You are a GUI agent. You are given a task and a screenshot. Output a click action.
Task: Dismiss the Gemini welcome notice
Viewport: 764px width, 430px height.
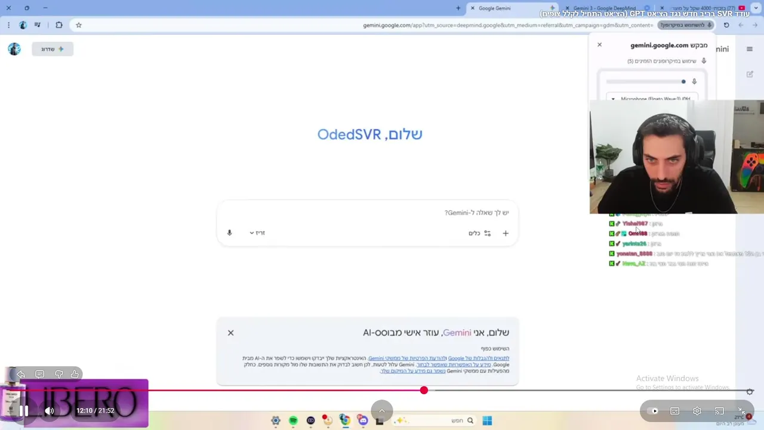click(231, 333)
